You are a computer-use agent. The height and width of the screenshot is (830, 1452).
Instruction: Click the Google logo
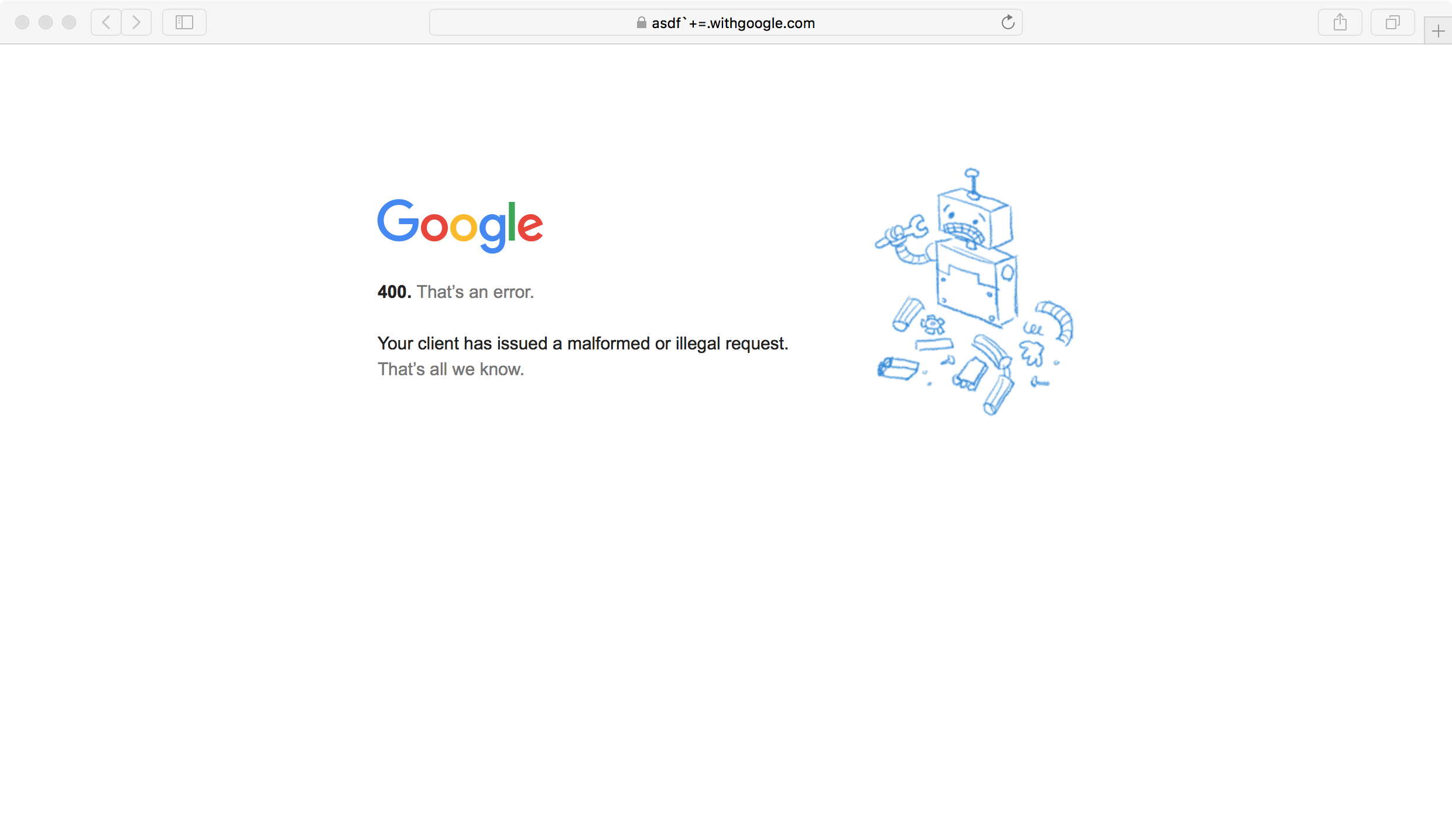coord(460,226)
